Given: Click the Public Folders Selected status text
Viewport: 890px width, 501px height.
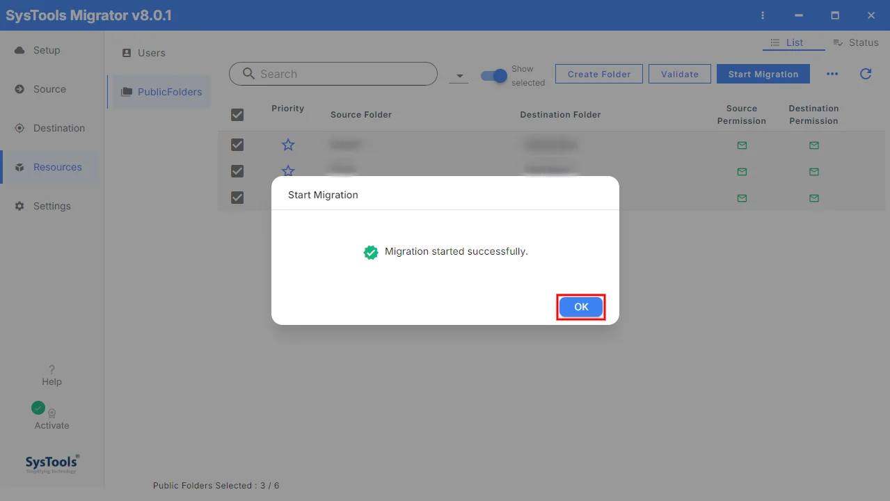Looking at the screenshot, I should (216, 486).
